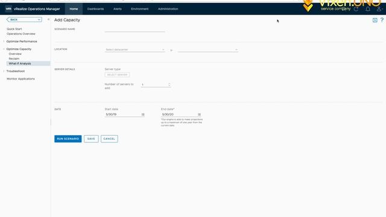Select What-If Analysis in the sidebar
This screenshot has width=386, height=217.
(x=28, y=63)
